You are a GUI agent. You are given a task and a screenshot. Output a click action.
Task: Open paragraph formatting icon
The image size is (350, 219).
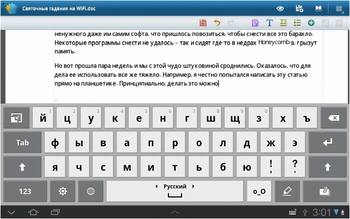click(x=283, y=23)
